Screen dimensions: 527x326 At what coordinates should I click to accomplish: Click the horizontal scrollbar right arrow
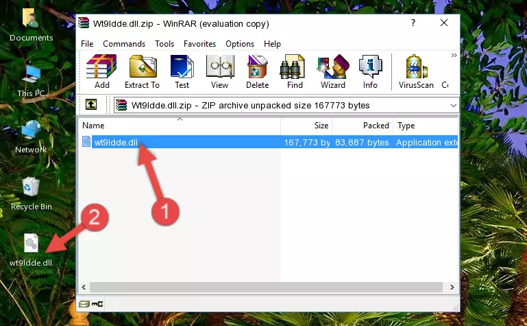pos(452,288)
